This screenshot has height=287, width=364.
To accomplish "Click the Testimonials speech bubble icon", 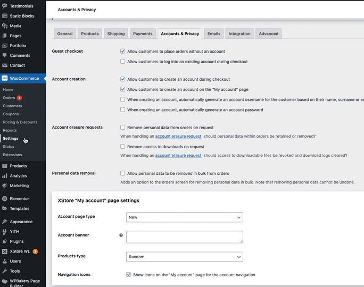I will tap(5, 6).
